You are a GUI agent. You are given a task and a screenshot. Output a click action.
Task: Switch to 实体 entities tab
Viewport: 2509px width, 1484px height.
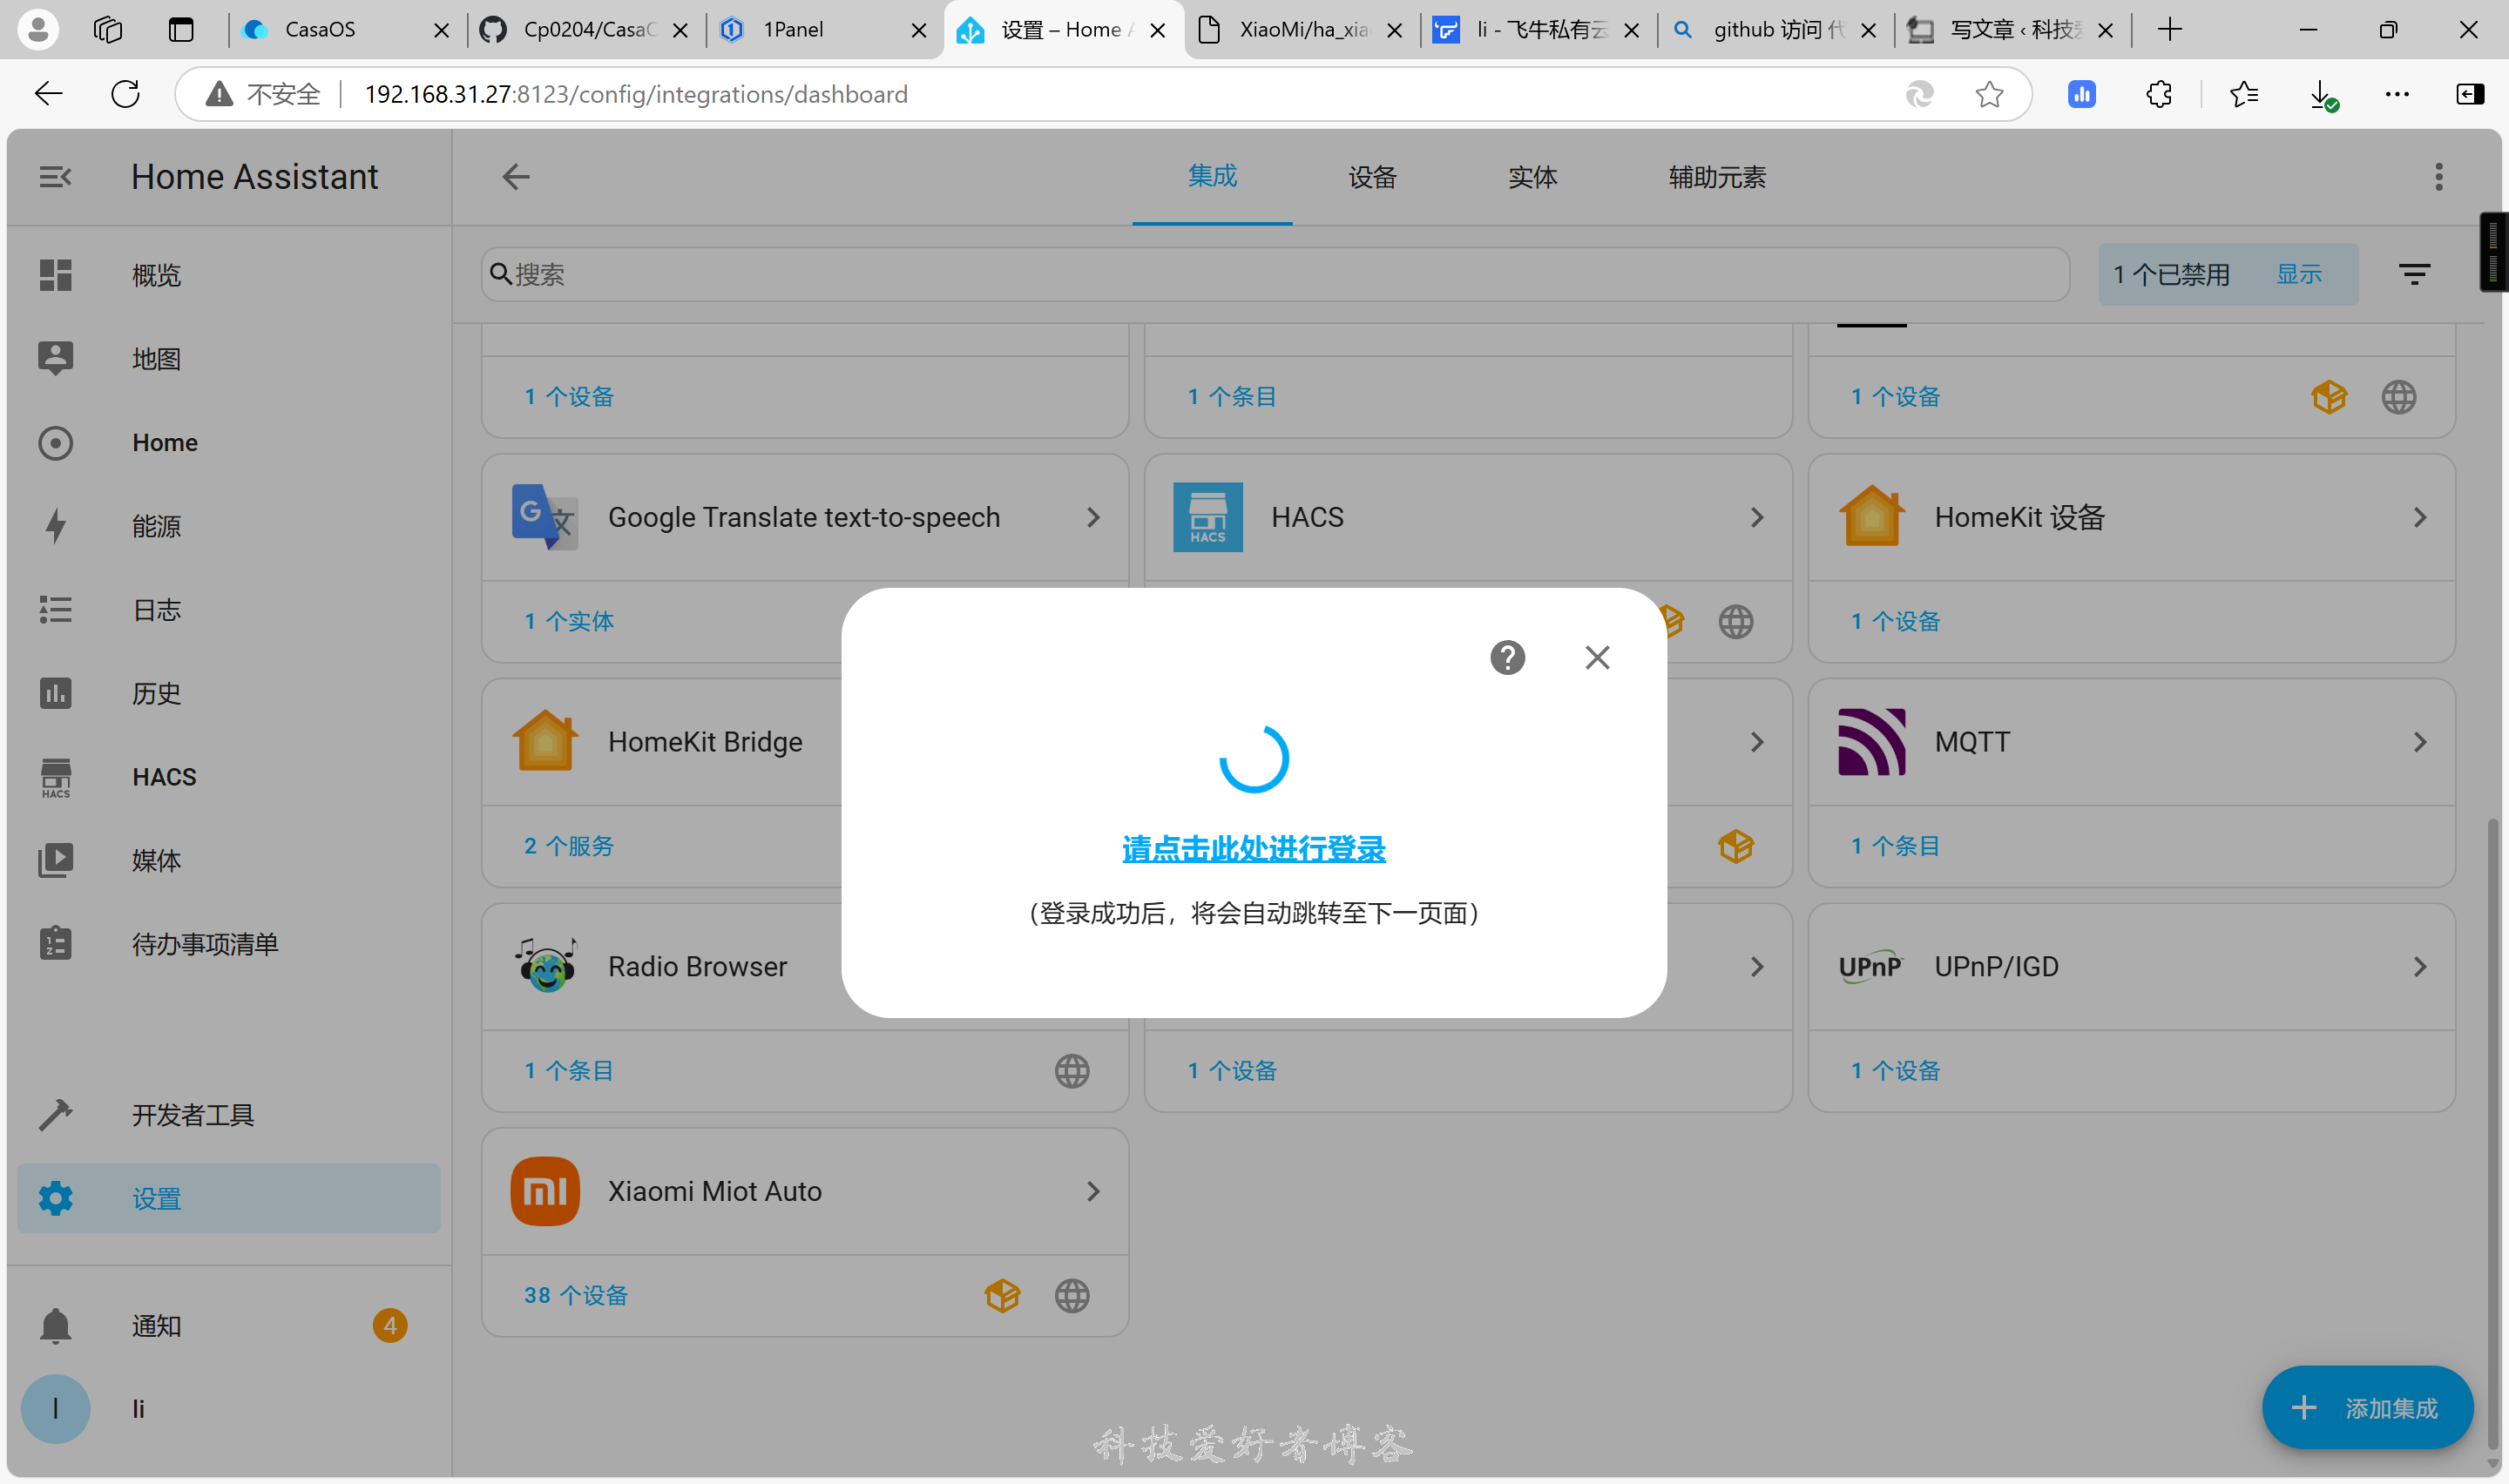coord(1532,177)
